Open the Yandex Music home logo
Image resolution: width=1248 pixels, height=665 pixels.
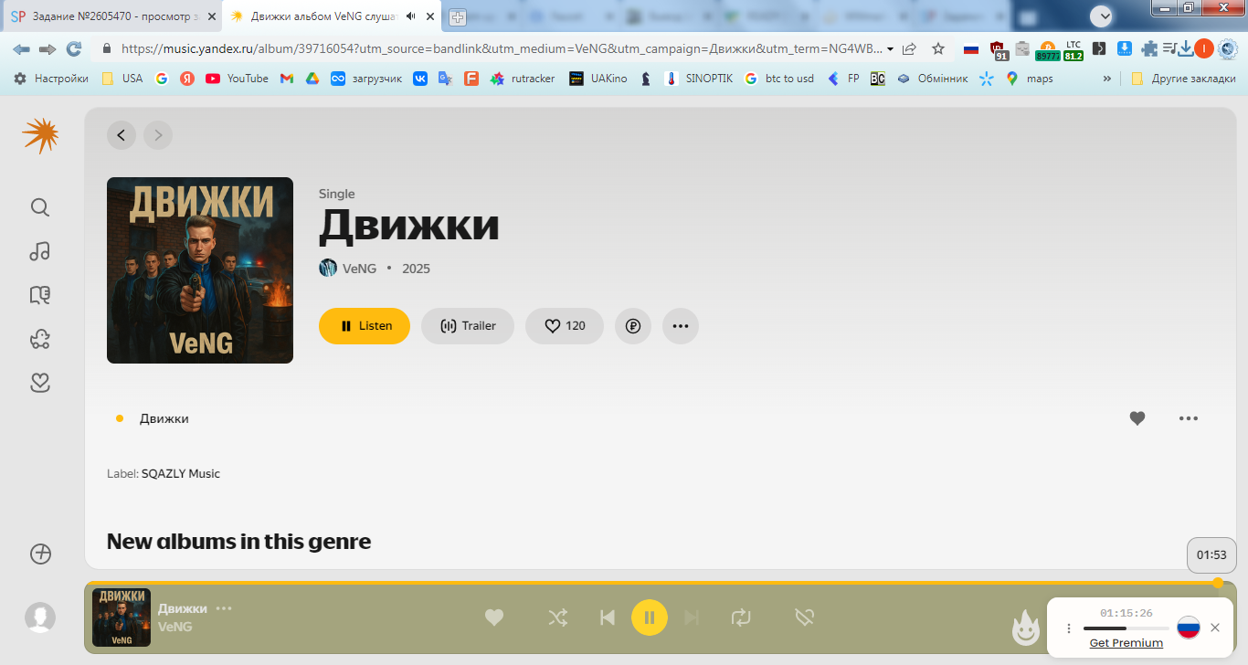[x=40, y=136]
